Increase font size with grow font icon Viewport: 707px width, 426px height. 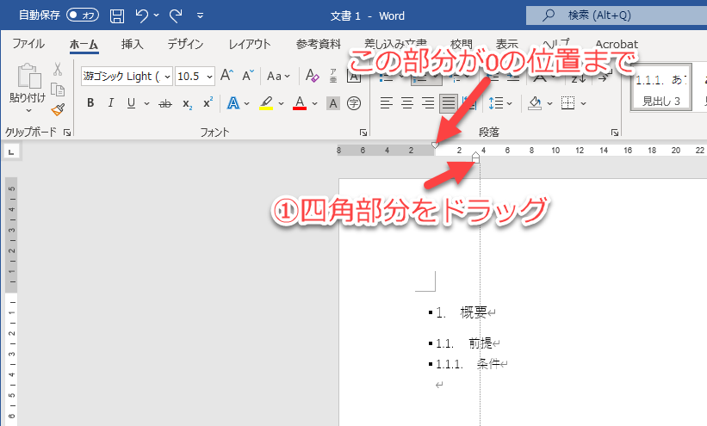pyautogui.click(x=226, y=75)
